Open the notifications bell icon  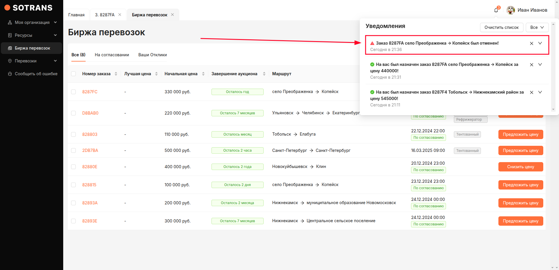(x=496, y=10)
